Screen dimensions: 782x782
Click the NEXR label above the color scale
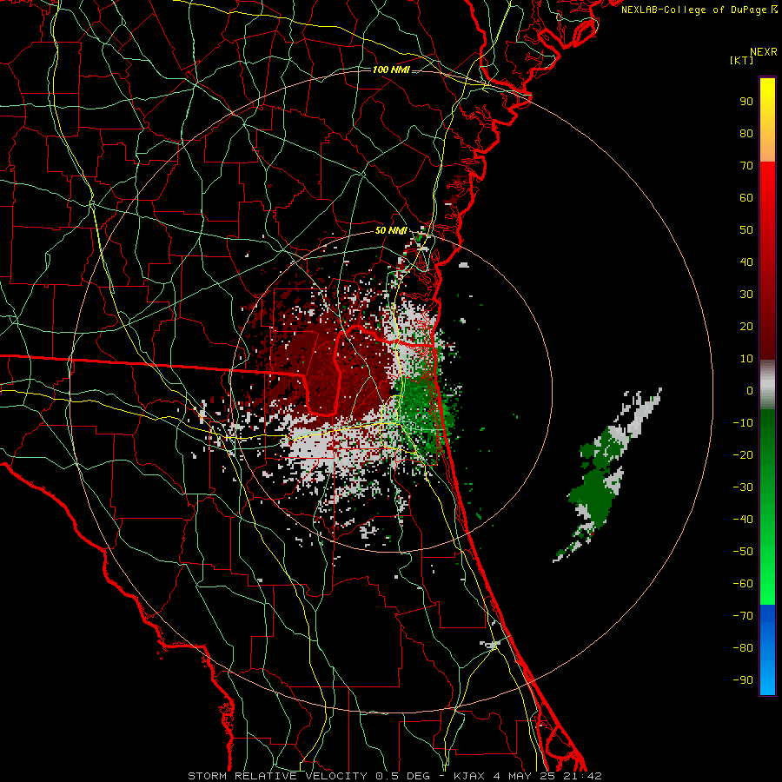tap(763, 52)
